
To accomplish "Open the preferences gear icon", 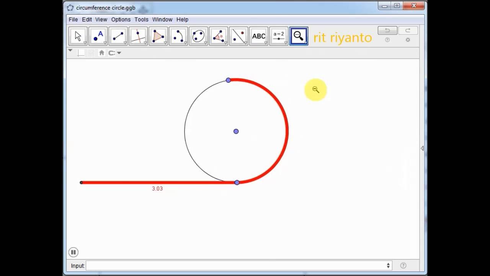I will pyautogui.click(x=408, y=40).
